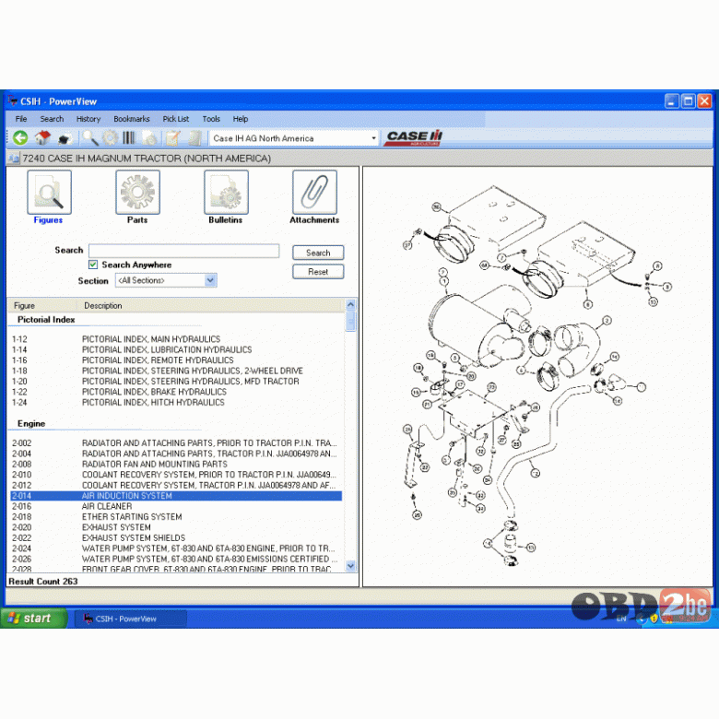Click the bulletins document icon in toolbar

click(150, 137)
